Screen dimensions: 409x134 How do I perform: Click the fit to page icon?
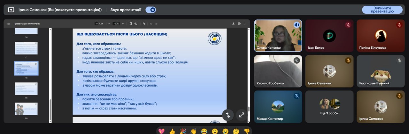pyautogui.click(x=131, y=24)
